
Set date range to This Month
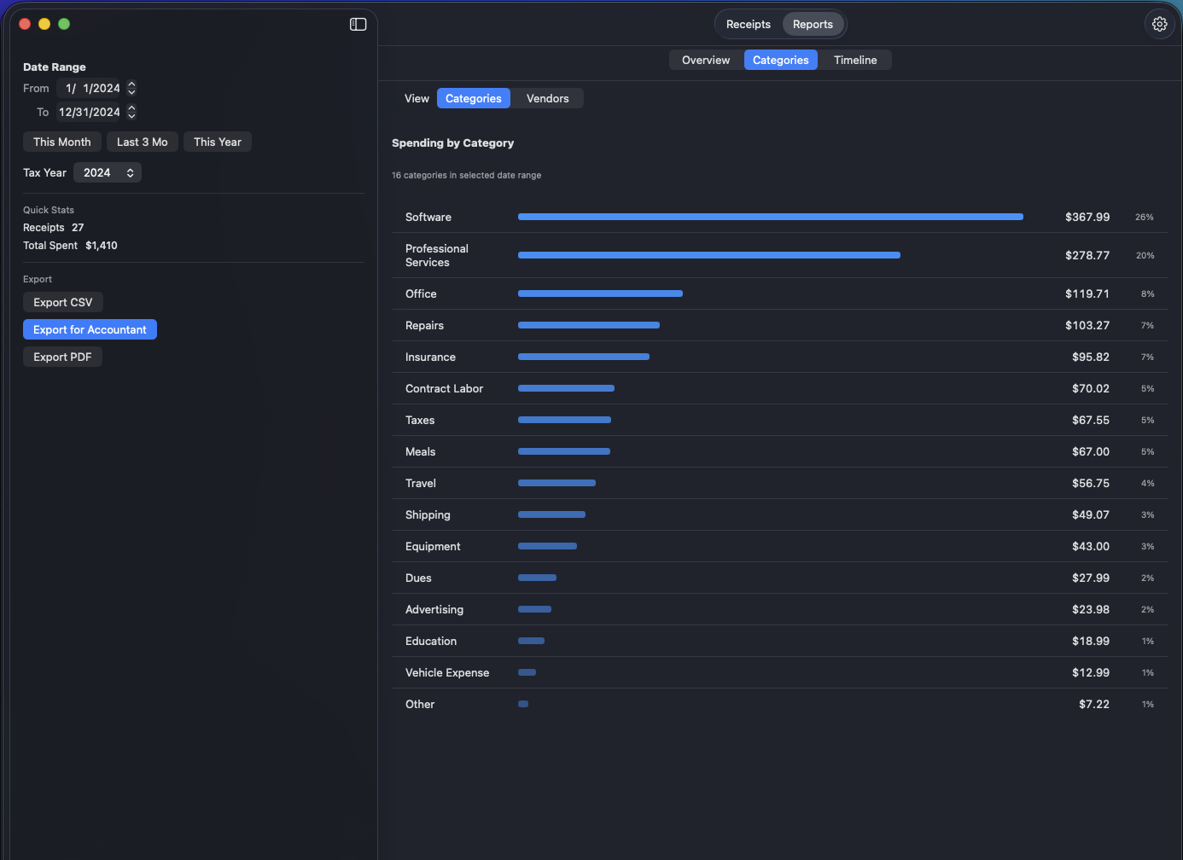pos(62,142)
